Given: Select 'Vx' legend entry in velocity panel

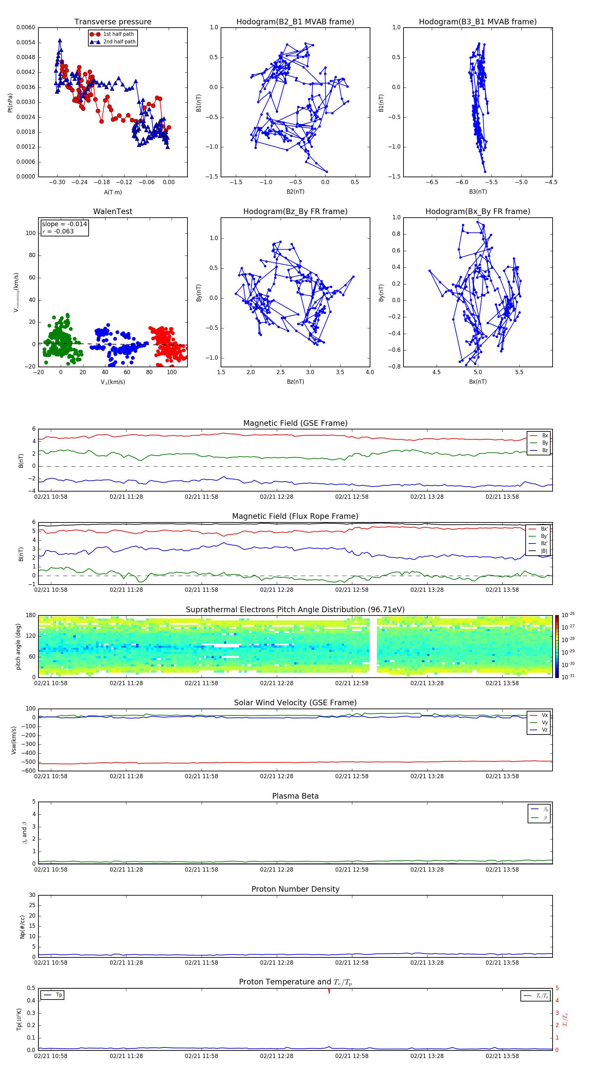Looking at the screenshot, I should coord(539,715).
